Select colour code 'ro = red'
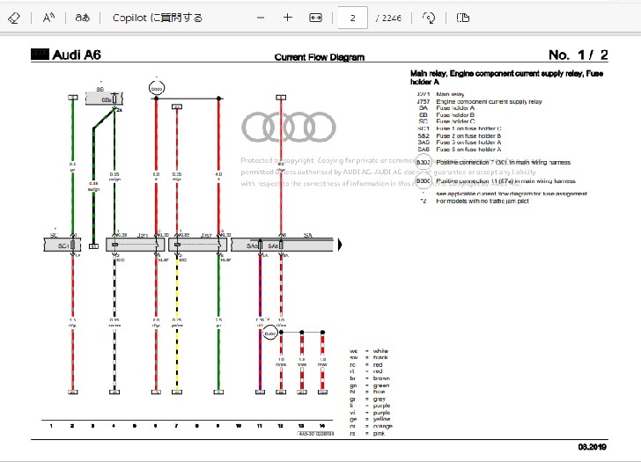The height and width of the screenshot is (462, 641). tap(366, 364)
